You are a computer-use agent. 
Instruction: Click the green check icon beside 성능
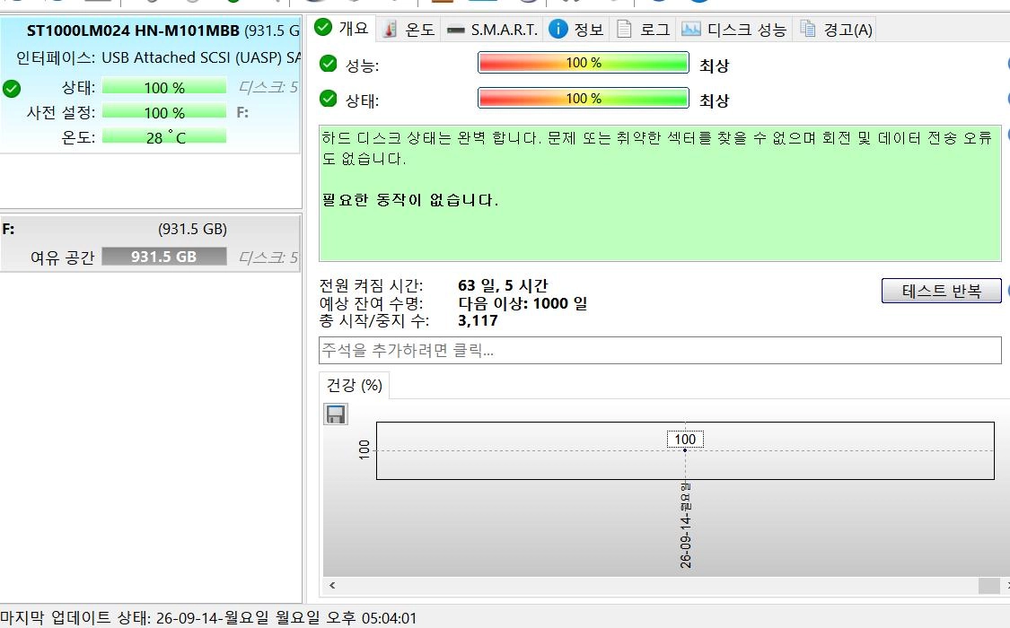click(329, 63)
